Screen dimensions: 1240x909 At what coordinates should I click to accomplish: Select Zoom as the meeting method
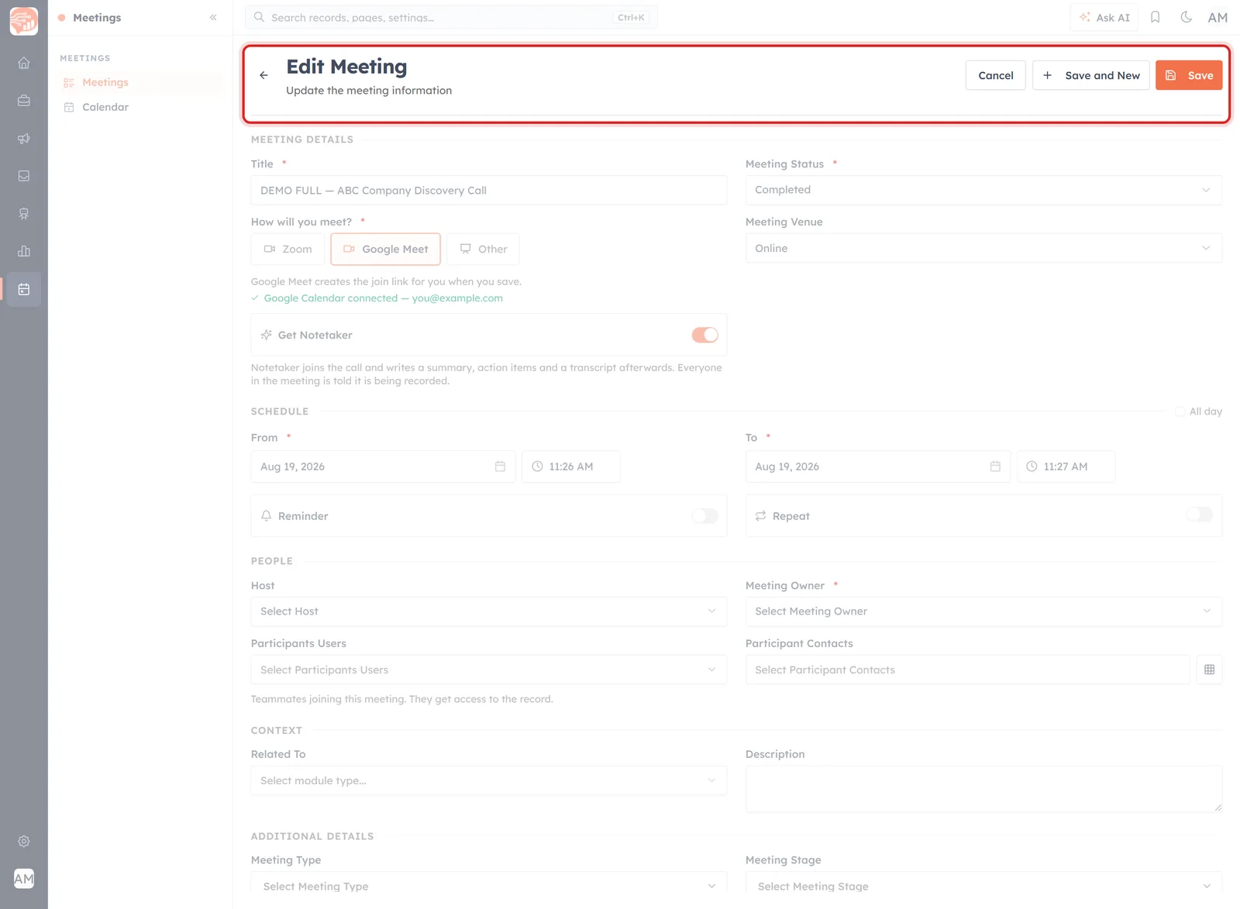tap(288, 249)
